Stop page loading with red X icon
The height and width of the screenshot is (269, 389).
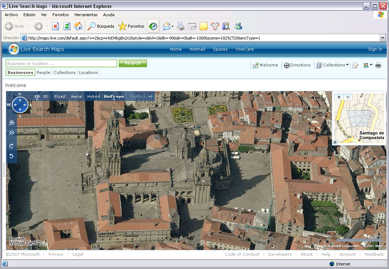(x=55, y=26)
